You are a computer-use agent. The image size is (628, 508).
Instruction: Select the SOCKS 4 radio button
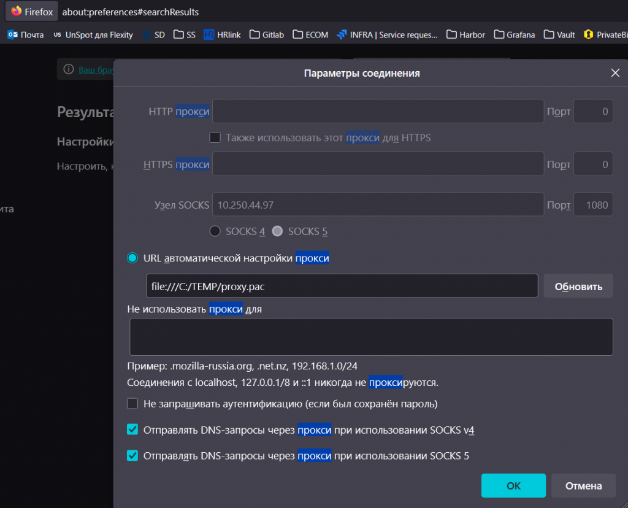[215, 231]
